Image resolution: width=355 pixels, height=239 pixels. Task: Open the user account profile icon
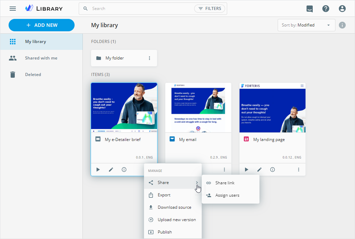pos(342,9)
